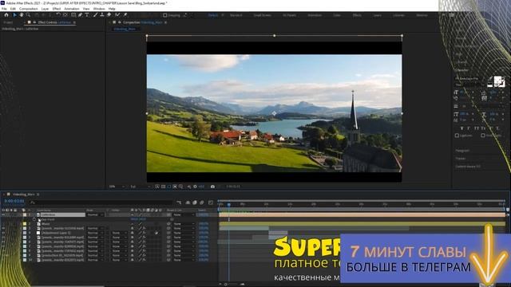This screenshot has width=511, height=287.
Task: Click the label color swatch of the Letterbox layer
Action: coord(25,214)
